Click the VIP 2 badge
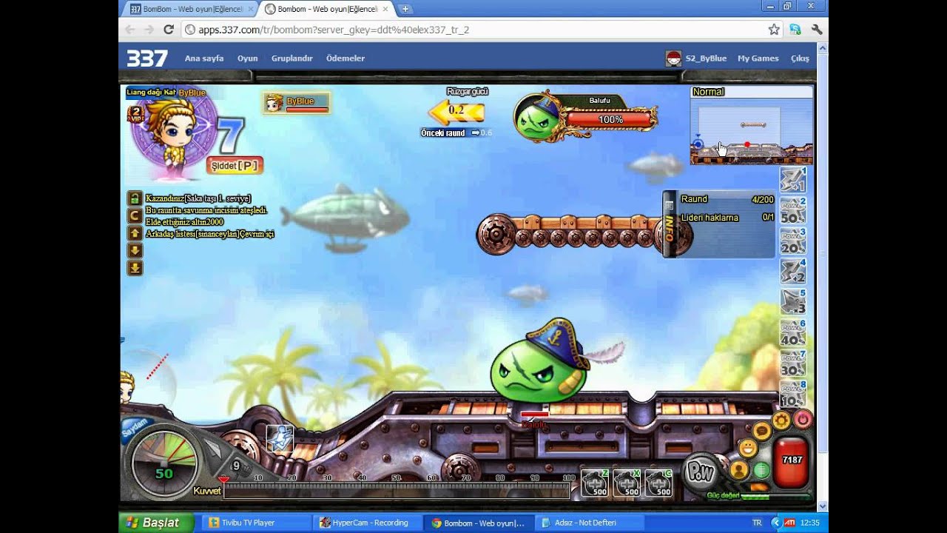 point(136,115)
